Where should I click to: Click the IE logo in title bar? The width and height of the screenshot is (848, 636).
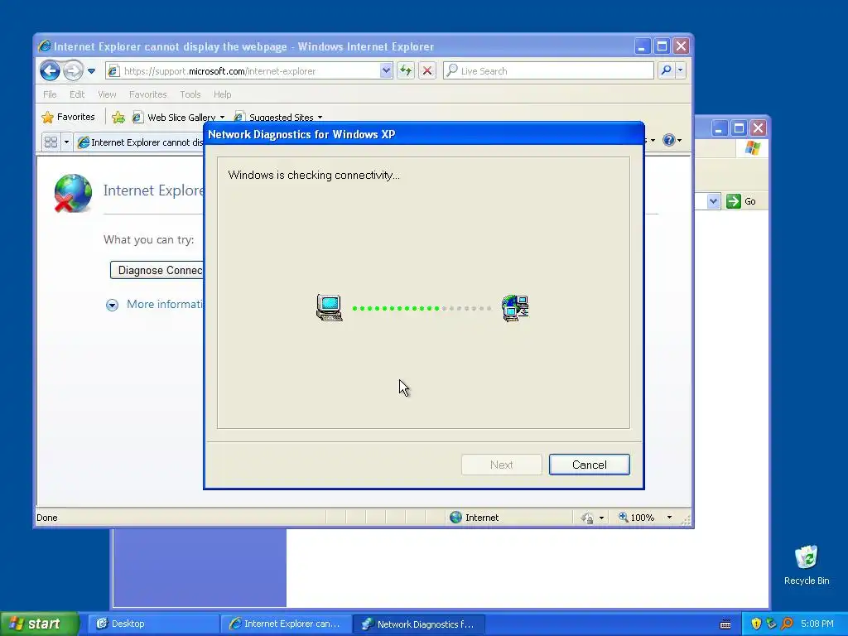click(45, 46)
